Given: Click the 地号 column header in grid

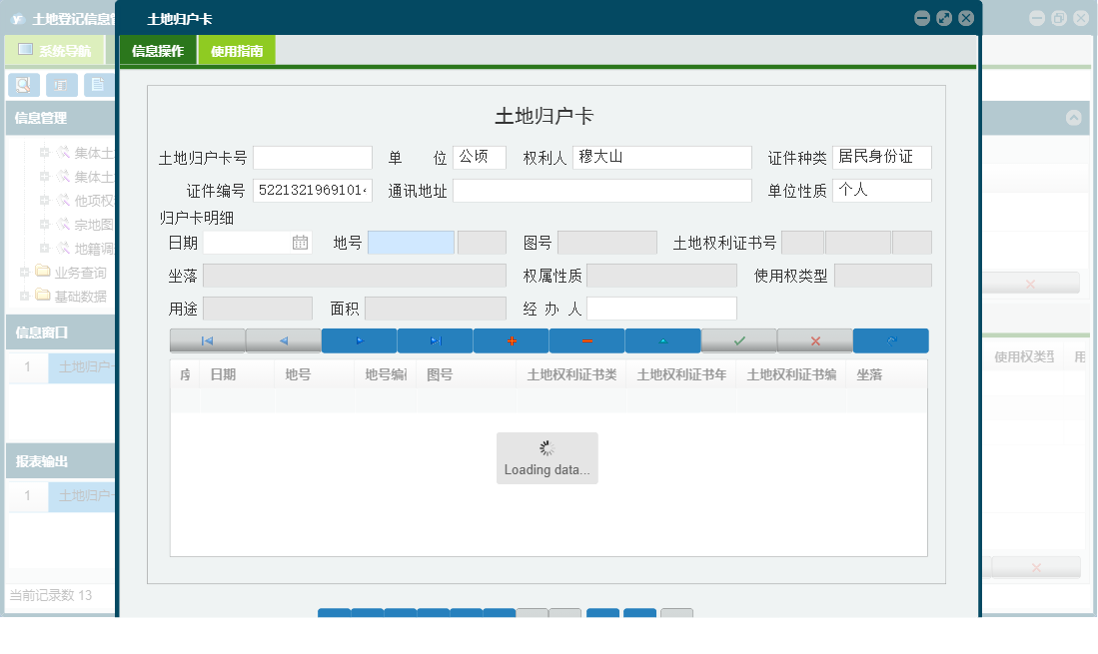Looking at the screenshot, I should click(x=315, y=374).
